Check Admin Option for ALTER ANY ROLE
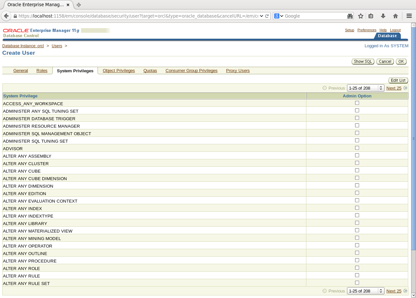Viewport: 416px width, 298px height. (x=357, y=268)
